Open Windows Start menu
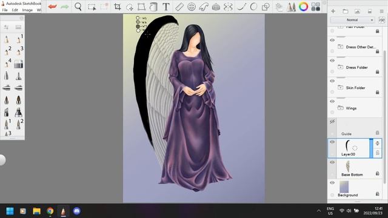The width and height of the screenshot is (388, 218). click(x=10, y=211)
